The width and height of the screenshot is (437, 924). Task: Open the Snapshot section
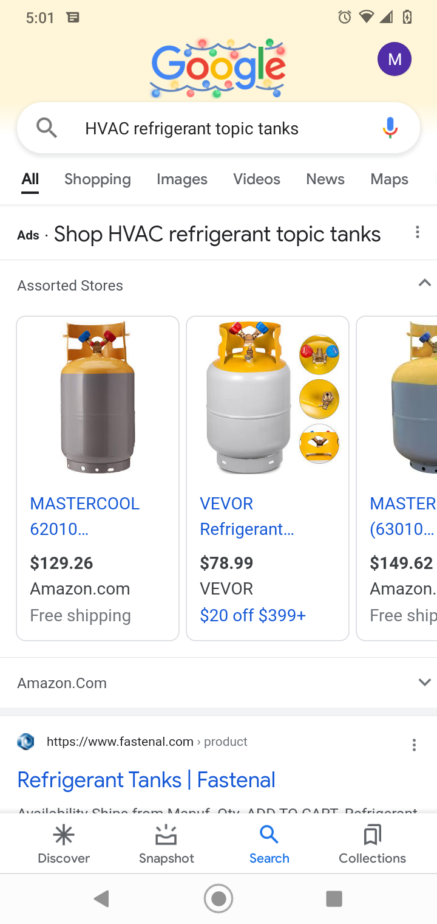point(166,844)
